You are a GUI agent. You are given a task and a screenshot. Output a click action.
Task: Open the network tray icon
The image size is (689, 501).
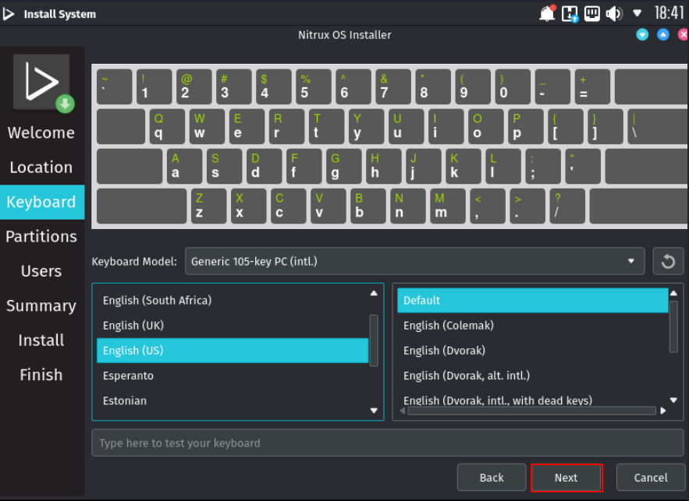point(592,13)
